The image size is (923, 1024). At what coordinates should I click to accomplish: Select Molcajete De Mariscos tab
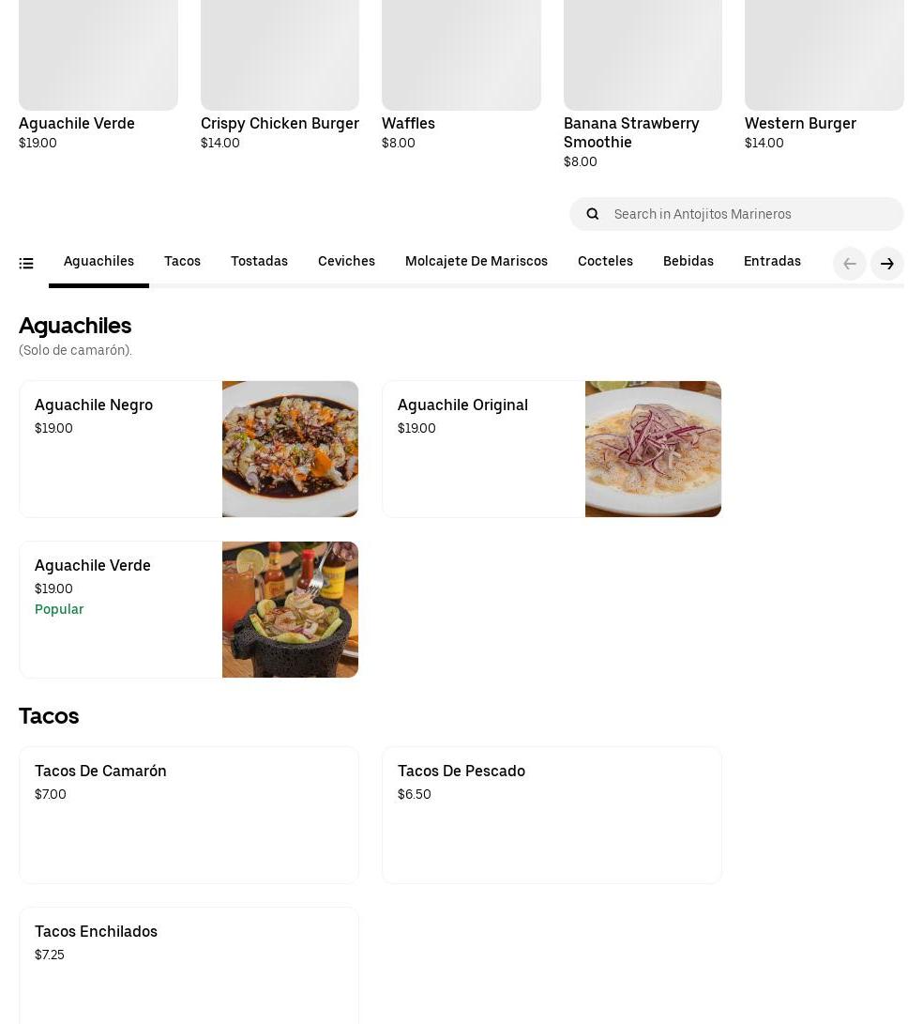coord(476,262)
